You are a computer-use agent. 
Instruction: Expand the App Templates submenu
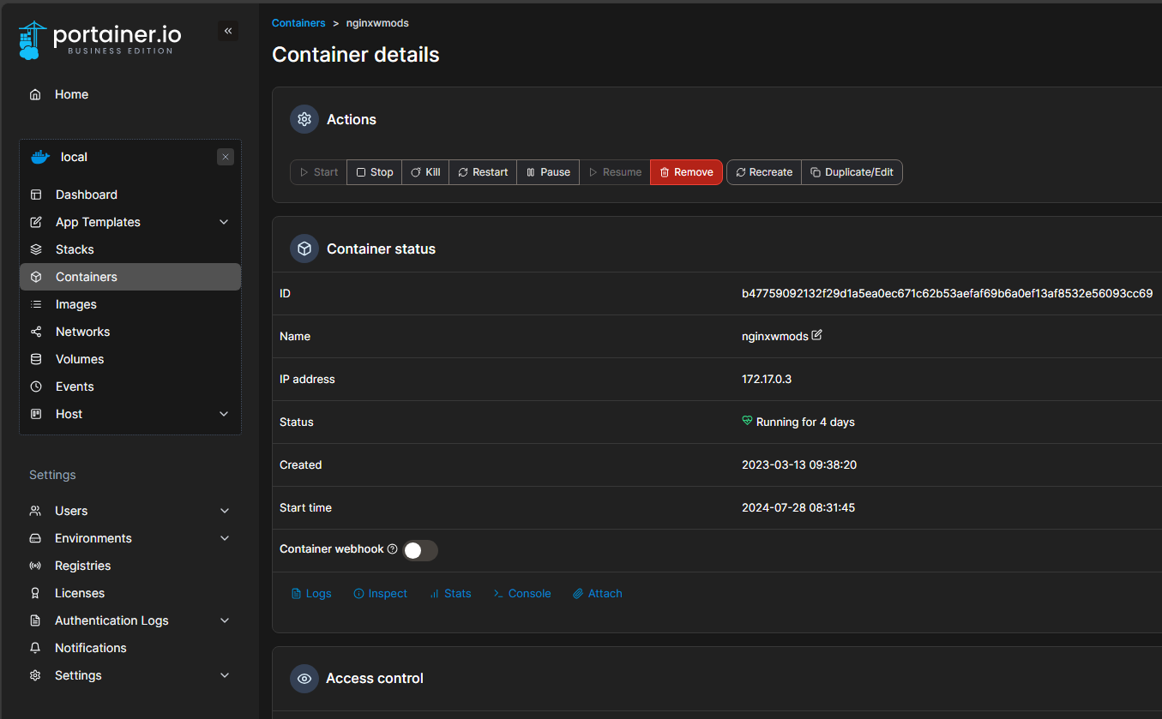pyautogui.click(x=224, y=222)
